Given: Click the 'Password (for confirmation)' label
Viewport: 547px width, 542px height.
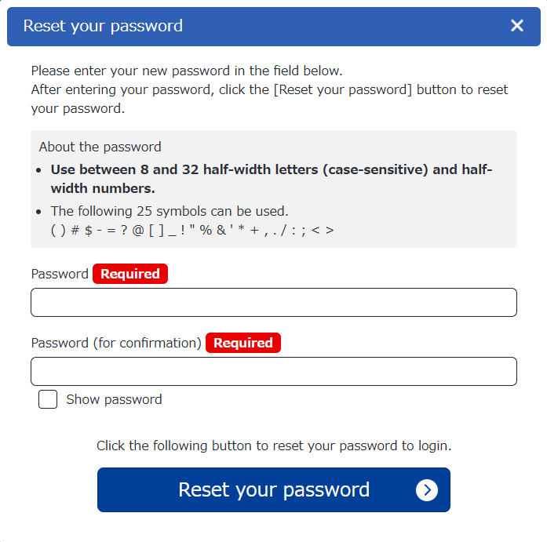Looking at the screenshot, I should (116, 343).
